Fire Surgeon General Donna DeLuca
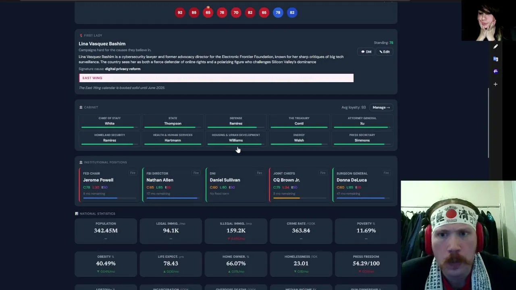 pos(386,173)
